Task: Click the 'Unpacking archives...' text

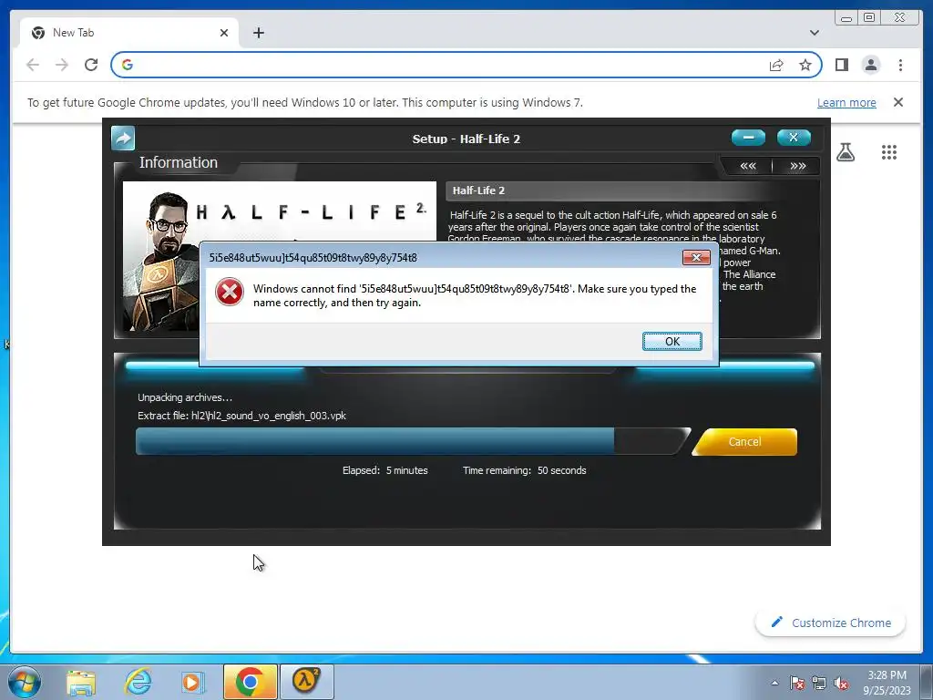Action: [185, 397]
